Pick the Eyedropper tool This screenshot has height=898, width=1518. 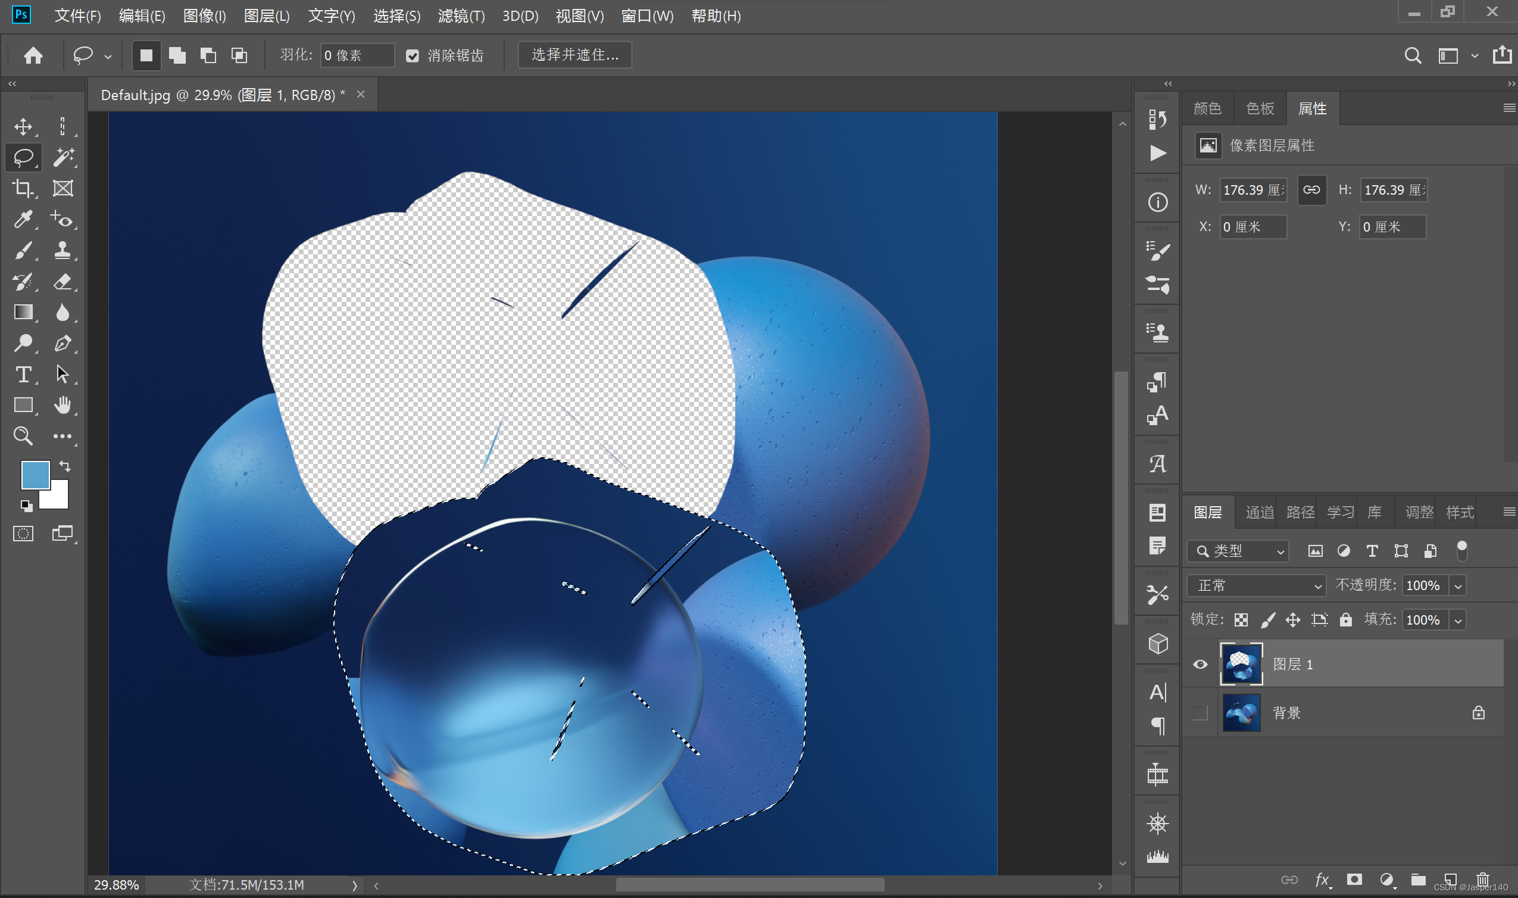pyautogui.click(x=23, y=220)
